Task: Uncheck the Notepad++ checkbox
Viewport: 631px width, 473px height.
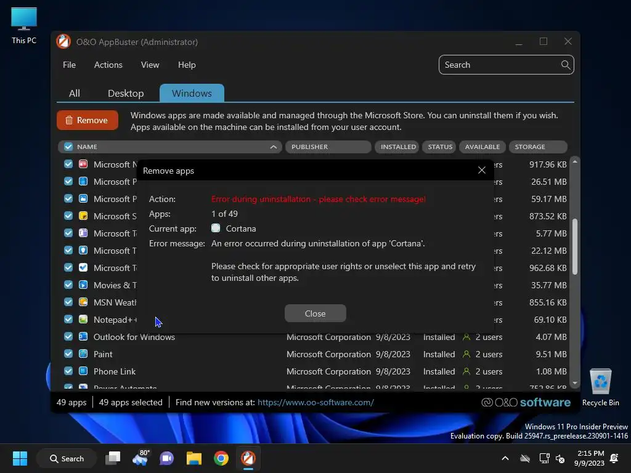Action: tap(68, 320)
